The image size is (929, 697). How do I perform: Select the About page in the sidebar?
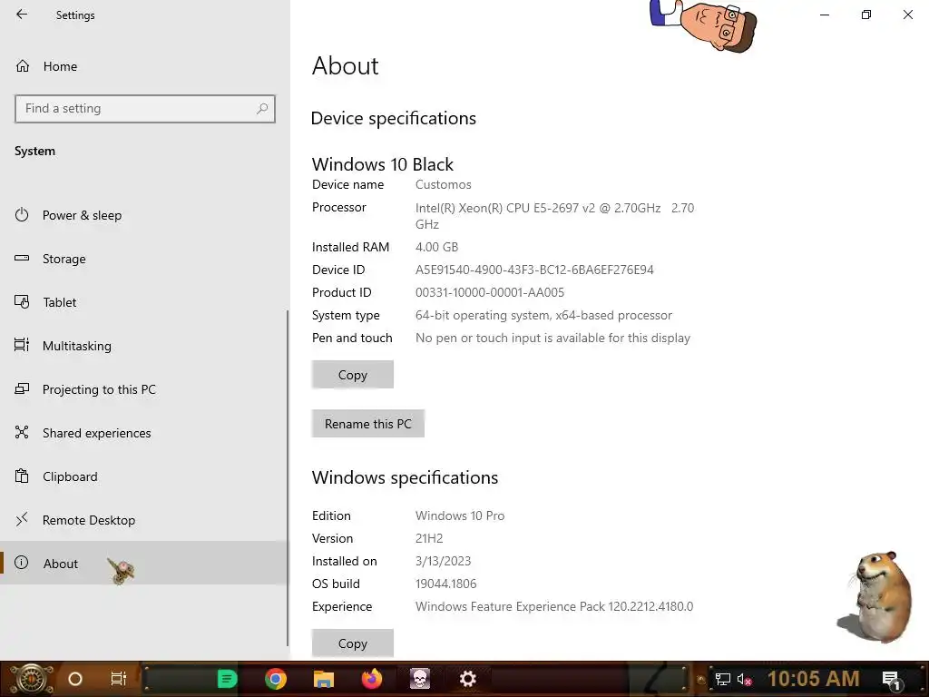click(x=144, y=563)
